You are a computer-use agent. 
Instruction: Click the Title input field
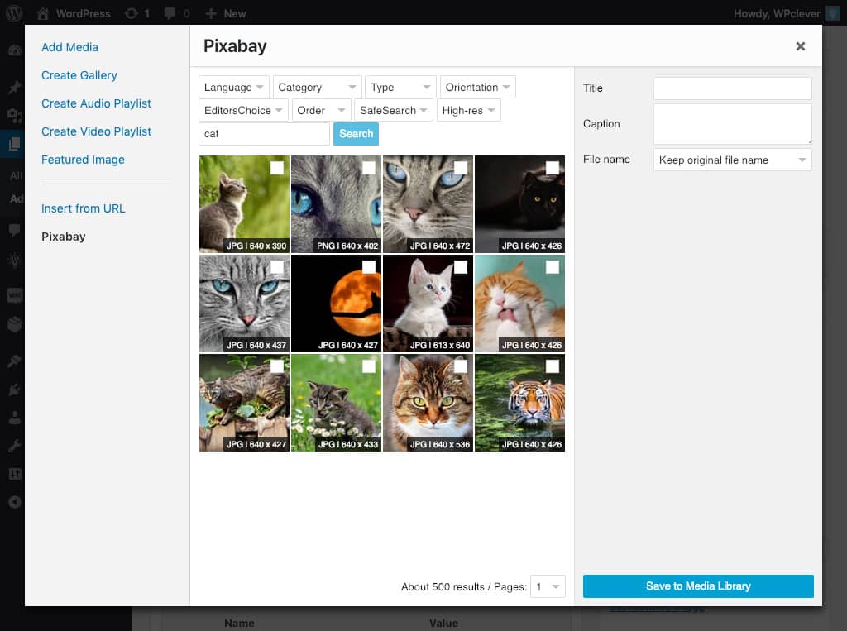tap(732, 88)
